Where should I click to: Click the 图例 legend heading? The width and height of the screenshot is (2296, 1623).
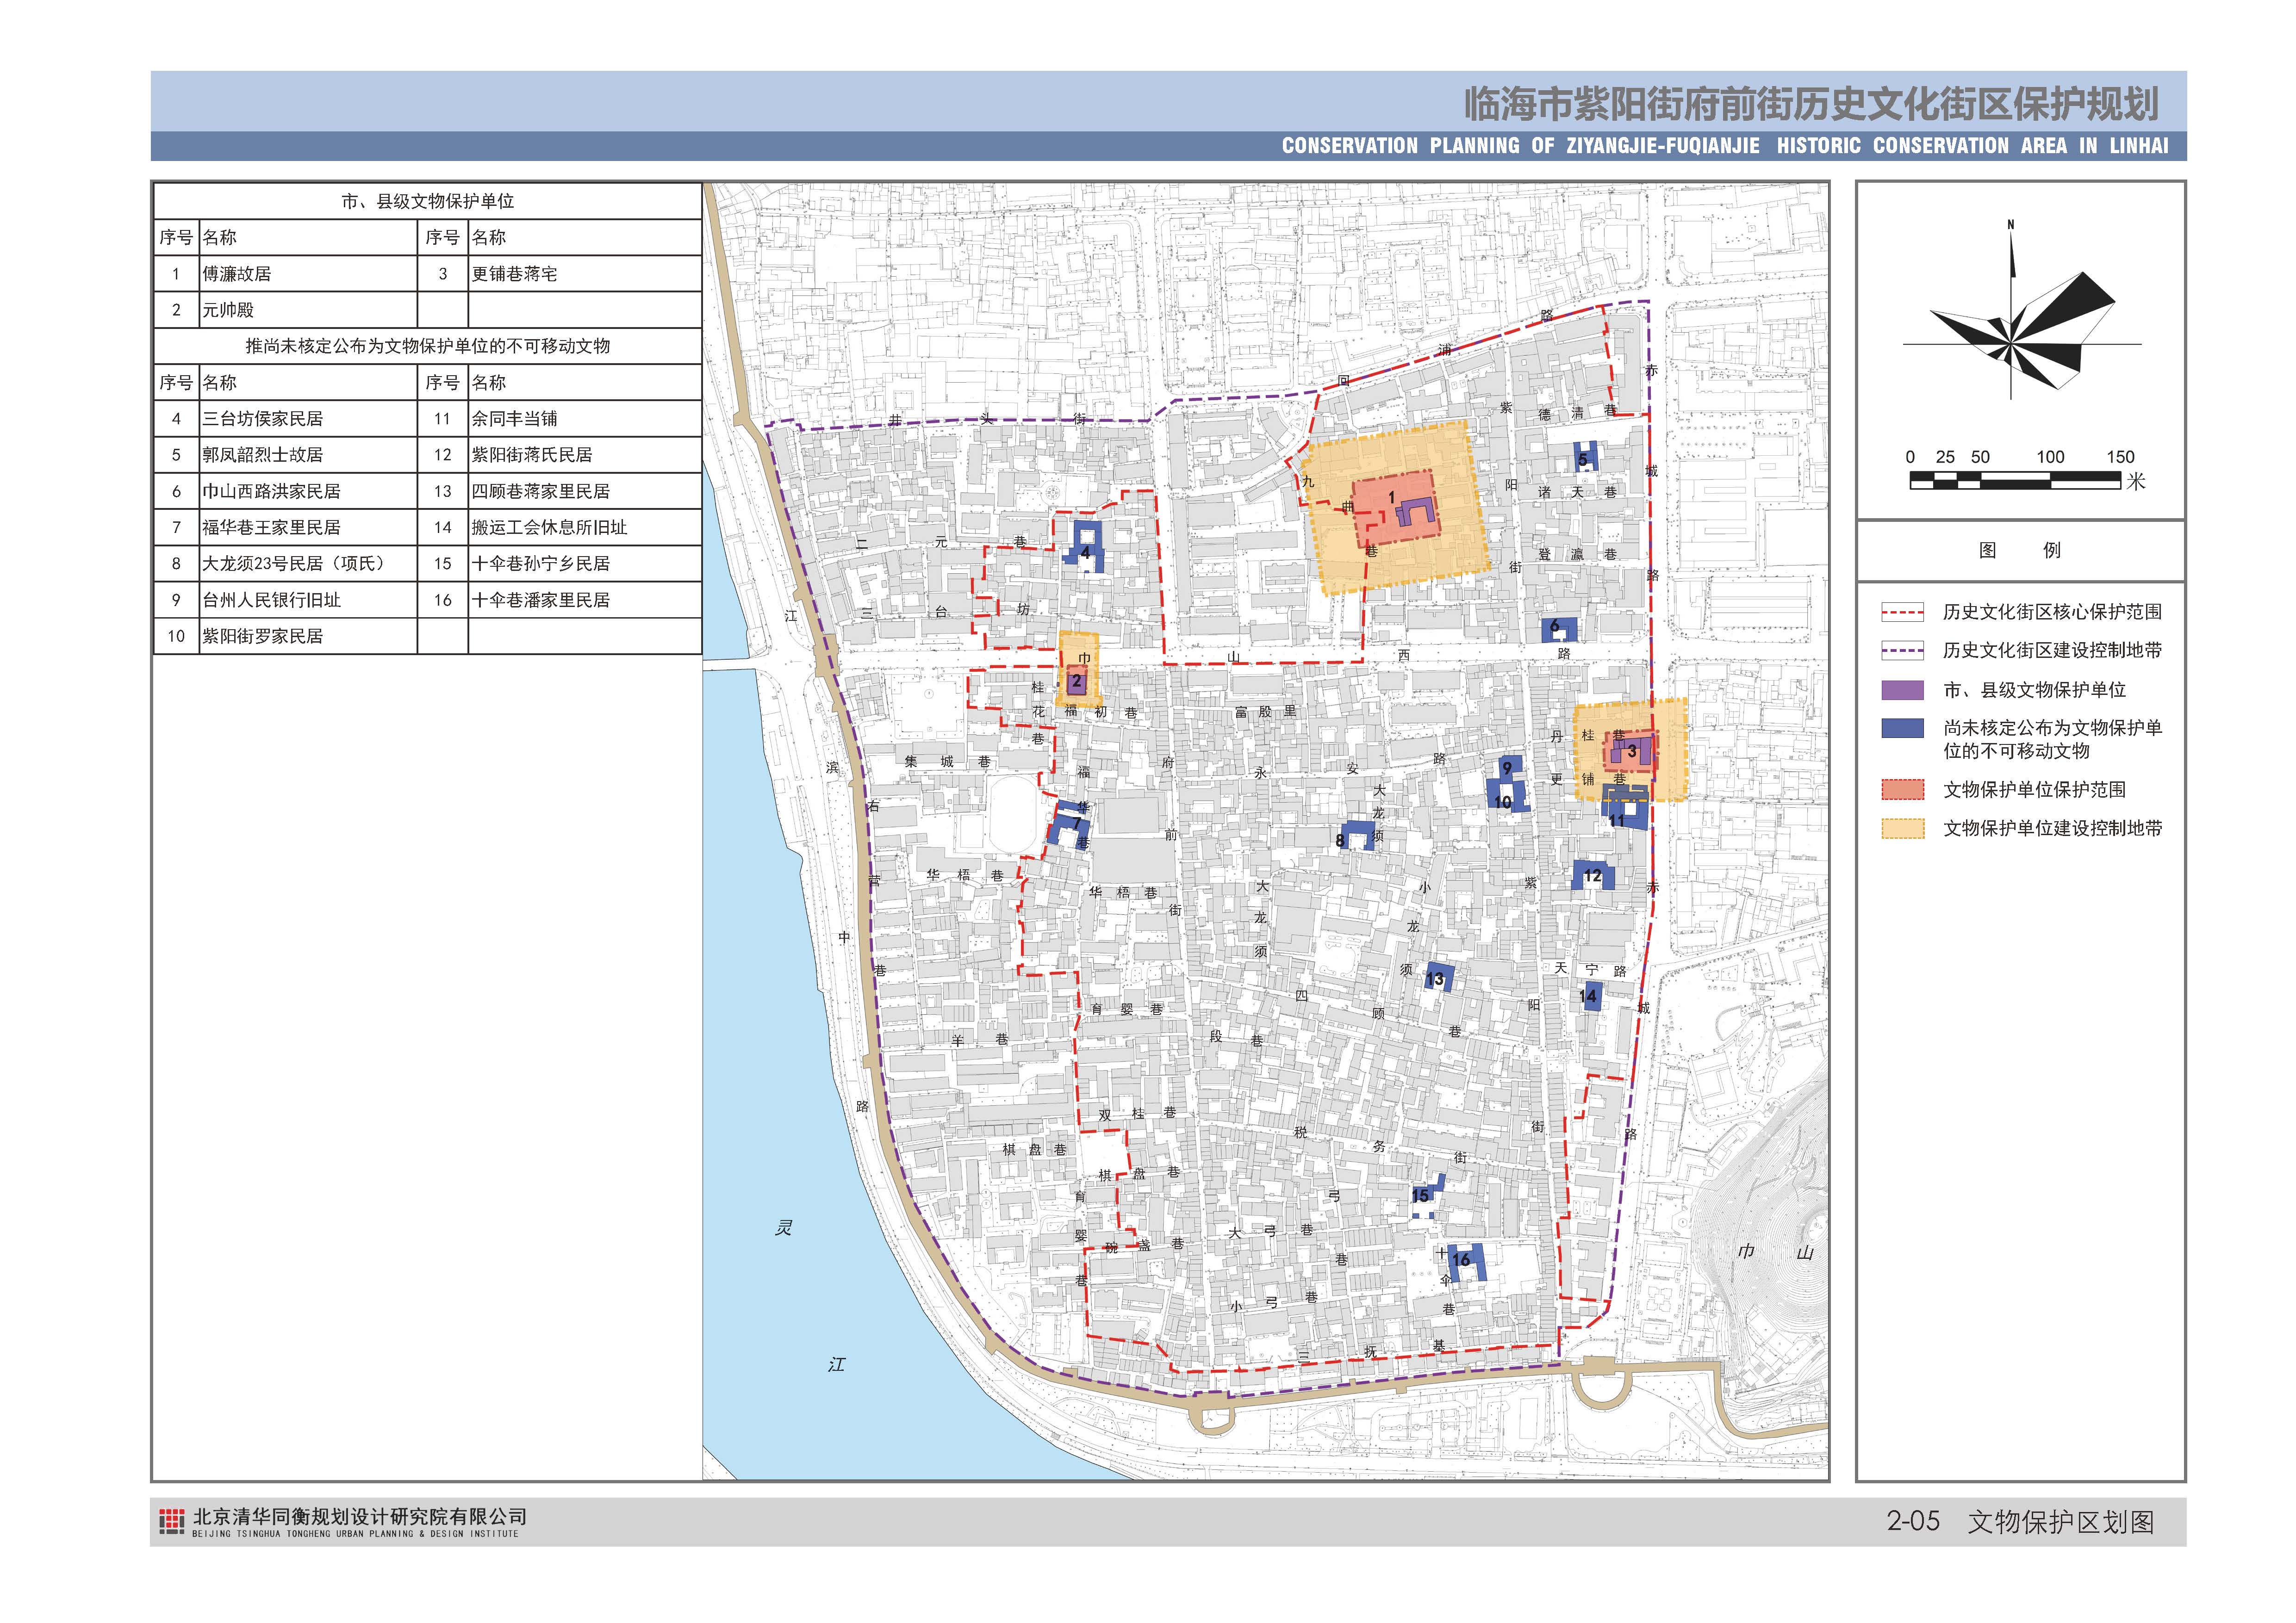2020,550
